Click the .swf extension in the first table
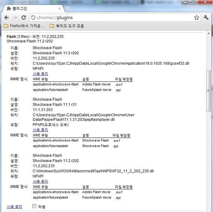The width and height of the screenshot is (213, 212). point(119,85)
